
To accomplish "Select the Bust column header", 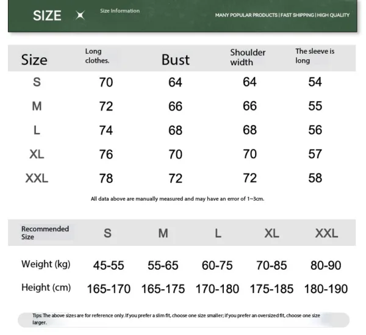I will point(175,59).
